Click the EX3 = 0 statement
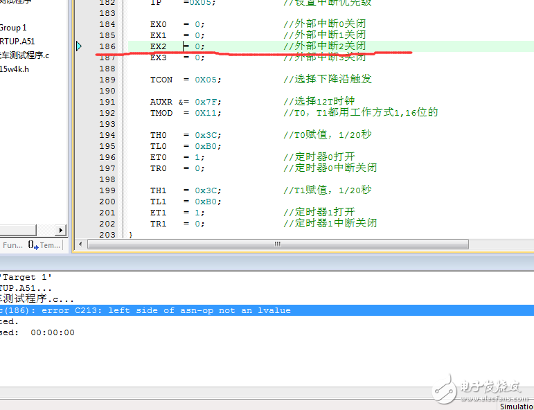Viewport: 534px width, 410px height. pos(178,57)
